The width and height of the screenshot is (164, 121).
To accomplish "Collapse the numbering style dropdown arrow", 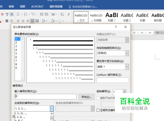I will pyautogui.click(x=51, y=109).
